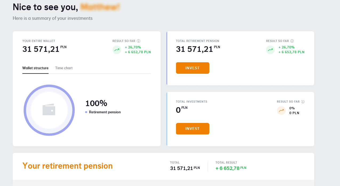Click green trend icon in Retirement Pension card

[x=270, y=50]
